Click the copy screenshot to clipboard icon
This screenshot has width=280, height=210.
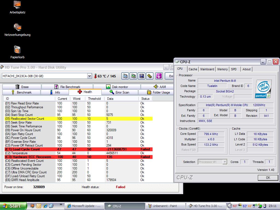(133, 76)
